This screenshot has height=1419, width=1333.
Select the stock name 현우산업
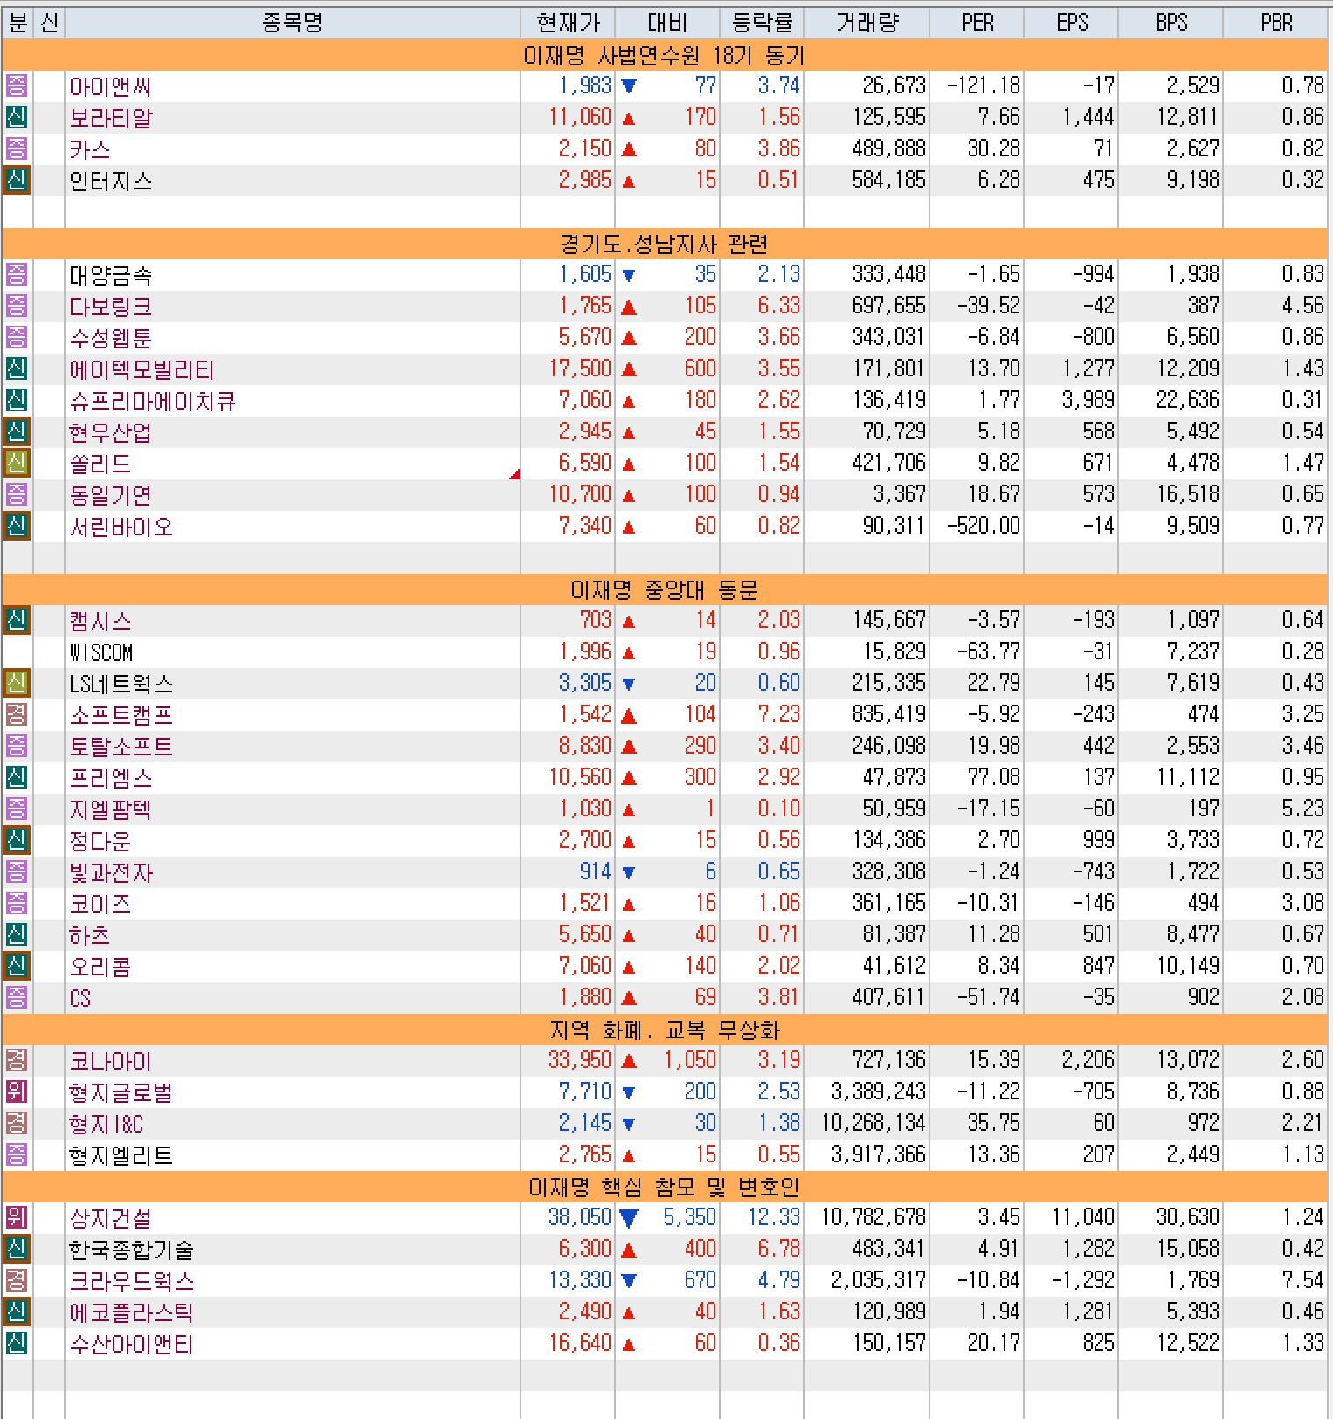[110, 433]
